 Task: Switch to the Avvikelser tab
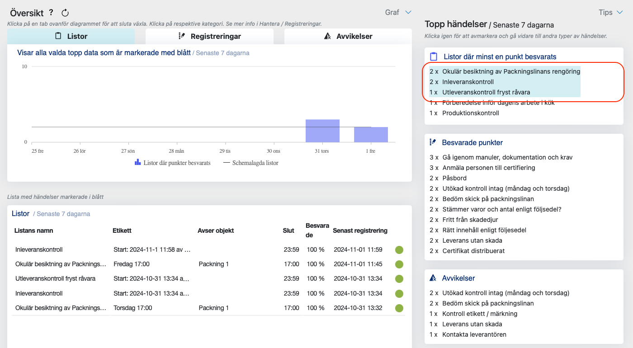click(x=348, y=36)
